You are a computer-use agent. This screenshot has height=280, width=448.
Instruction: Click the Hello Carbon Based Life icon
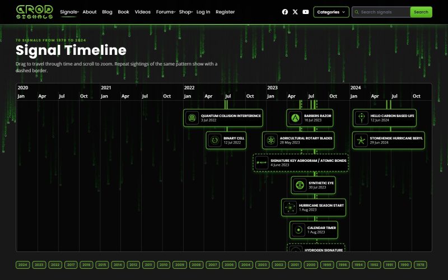(x=362, y=118)
